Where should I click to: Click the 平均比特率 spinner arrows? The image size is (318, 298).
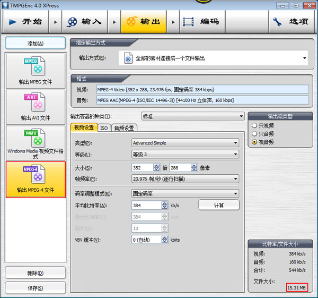tap(164, 205)
